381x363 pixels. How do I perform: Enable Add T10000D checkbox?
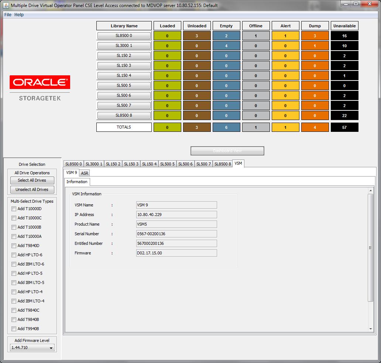[14, 209]
